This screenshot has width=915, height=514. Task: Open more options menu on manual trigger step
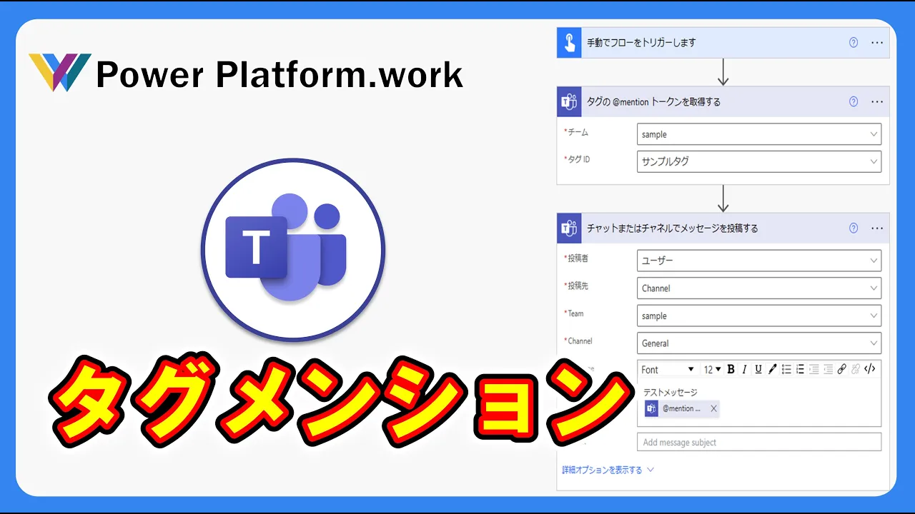[877, 43]
